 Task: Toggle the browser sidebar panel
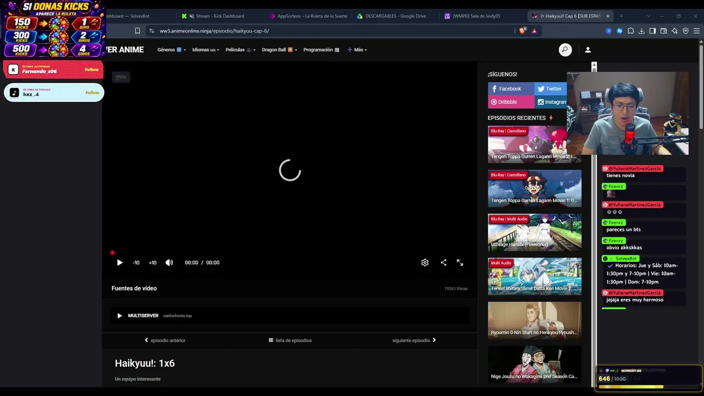(652, 31)
